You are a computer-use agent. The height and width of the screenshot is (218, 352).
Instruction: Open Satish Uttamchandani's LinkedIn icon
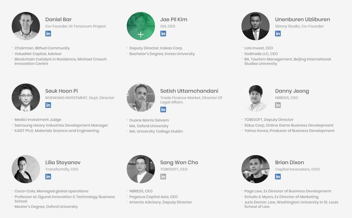tap(163, 109)
